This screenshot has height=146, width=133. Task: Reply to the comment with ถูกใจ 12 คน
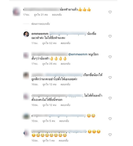(x=65, y=105)
